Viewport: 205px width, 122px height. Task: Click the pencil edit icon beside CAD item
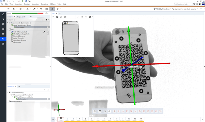[x=44, y=31]
